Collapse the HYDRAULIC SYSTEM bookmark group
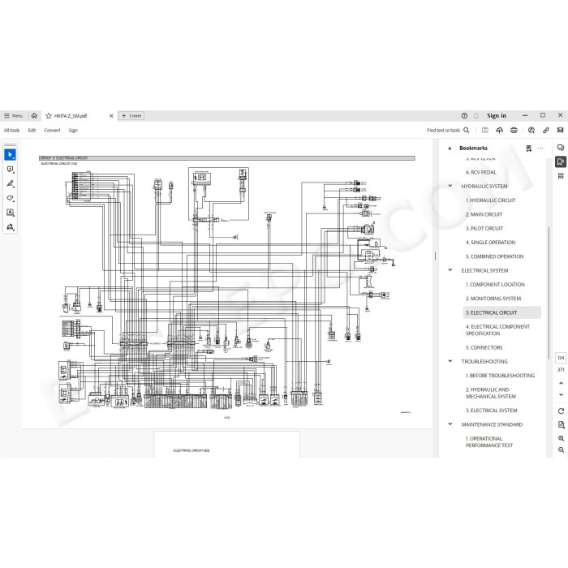The height and width of the screenshot is (568, 568). pos(450,186)
